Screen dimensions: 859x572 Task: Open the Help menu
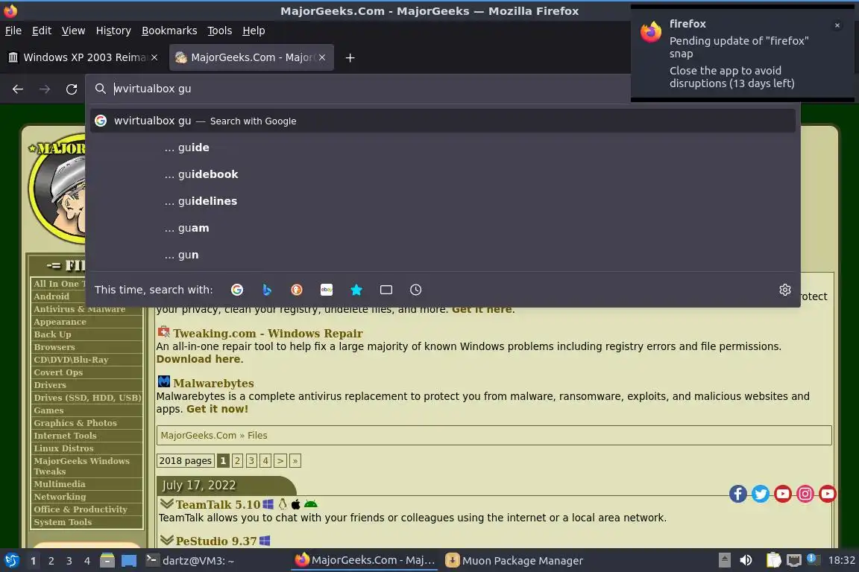click(254, 31)
